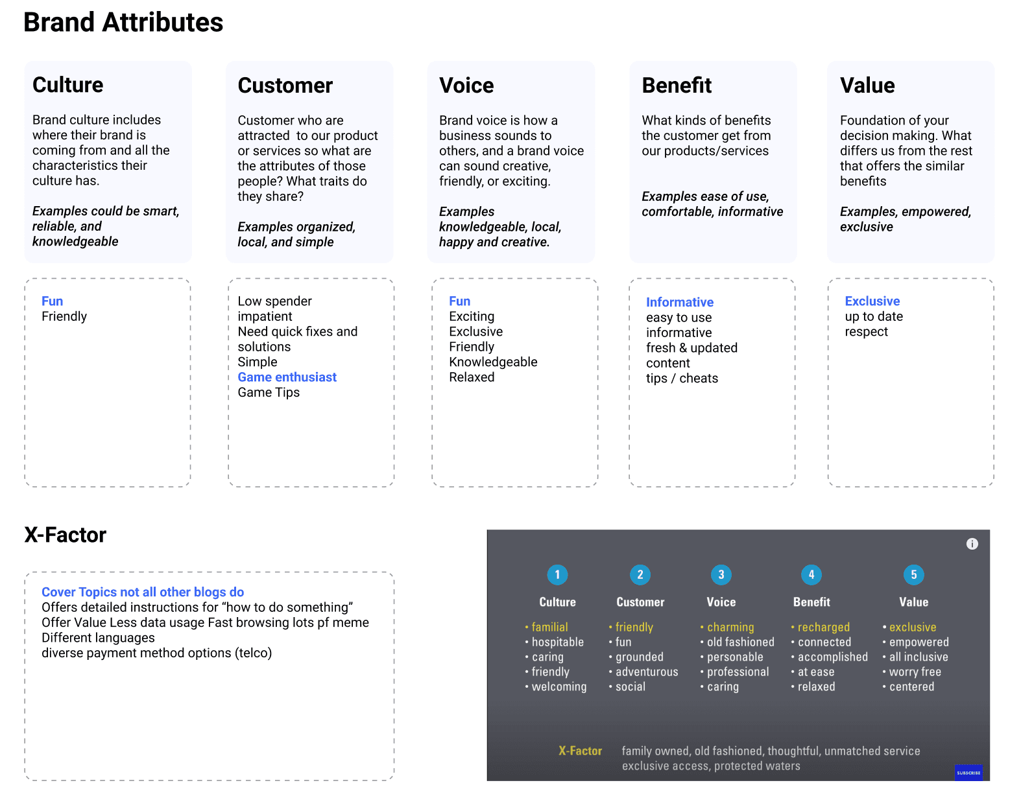
Task: Click numbered circle 4 above Benefit in video
Action: [x=811, y=575]
